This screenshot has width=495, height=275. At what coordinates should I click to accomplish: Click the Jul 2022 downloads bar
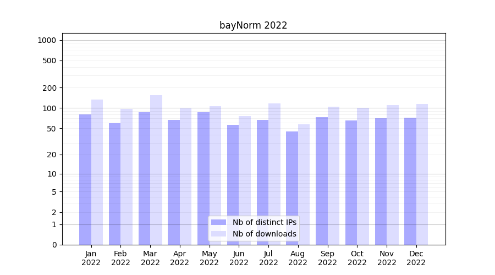tap(274, 174)
